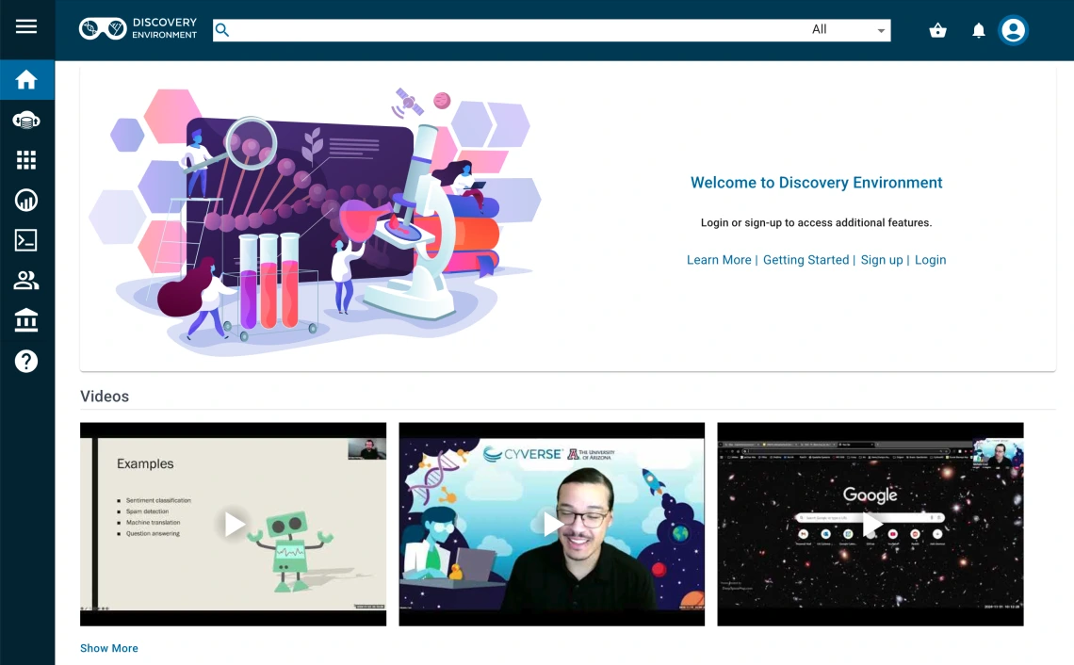Viewport: 1074px width, 665px height.
Task: Click the Welcome to Discovery Environment heading
Action: click(x=816, y=183)
